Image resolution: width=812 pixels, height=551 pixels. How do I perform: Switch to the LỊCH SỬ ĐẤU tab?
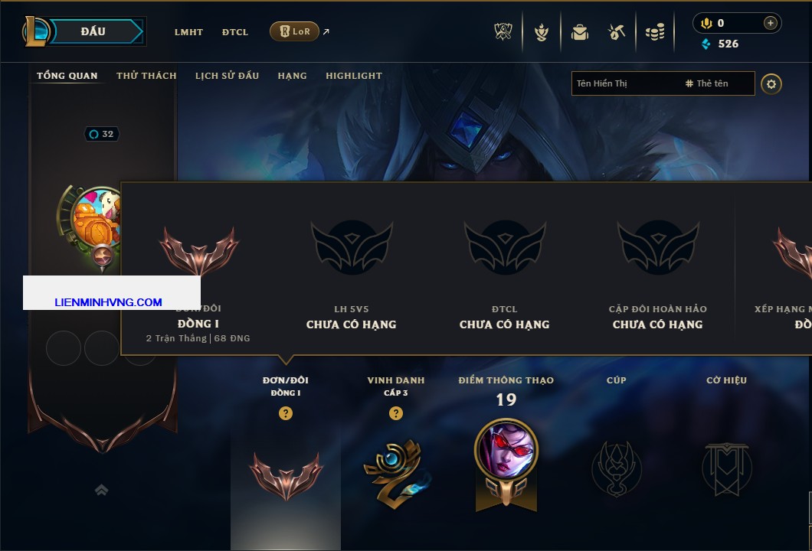[227, 76]
